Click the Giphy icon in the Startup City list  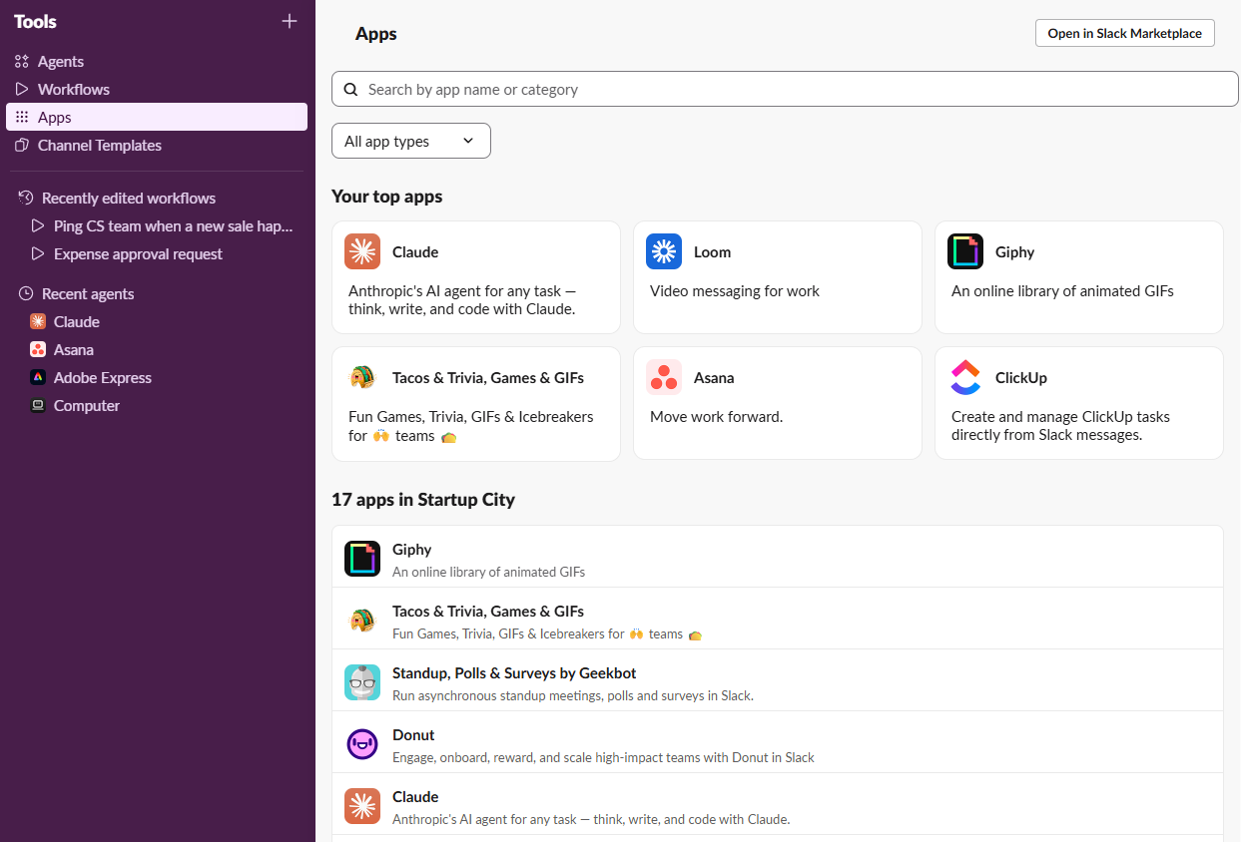[x=362, y=559]
